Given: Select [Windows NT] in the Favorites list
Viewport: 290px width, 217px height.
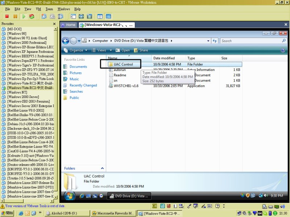Looking at the screenshot, I should (17, 92).
